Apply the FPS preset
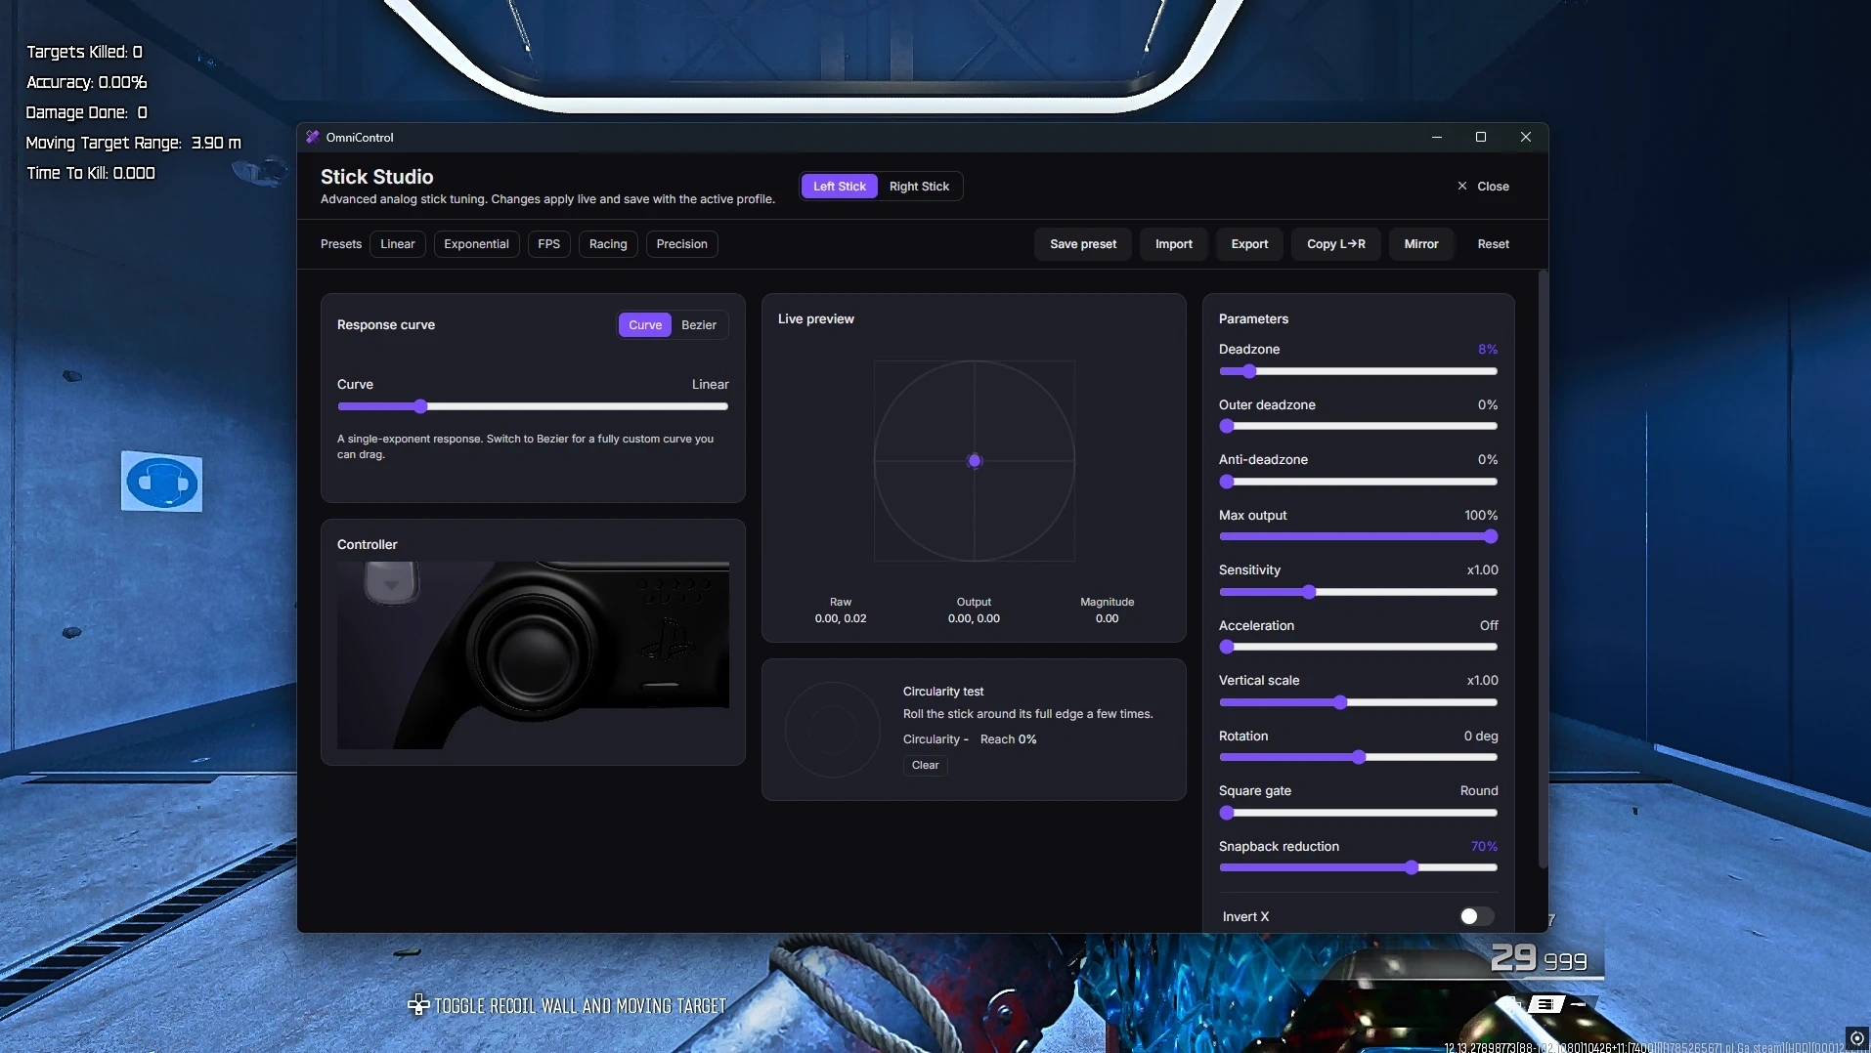 coord(549,244)
